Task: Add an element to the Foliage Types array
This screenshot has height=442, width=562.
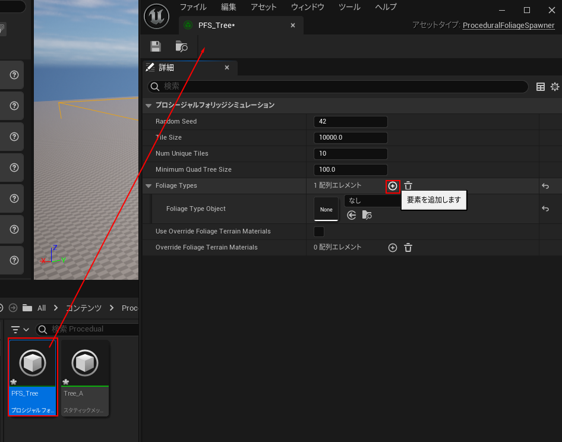Action: 392,186
